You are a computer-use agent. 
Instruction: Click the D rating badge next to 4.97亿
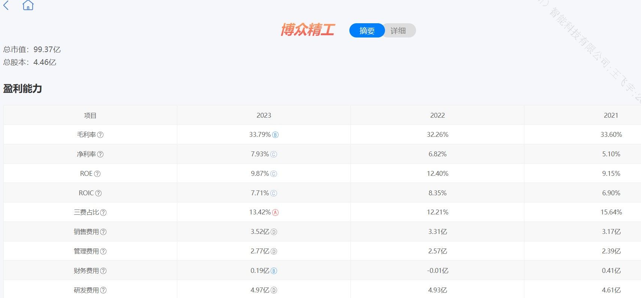coord(274,290)
